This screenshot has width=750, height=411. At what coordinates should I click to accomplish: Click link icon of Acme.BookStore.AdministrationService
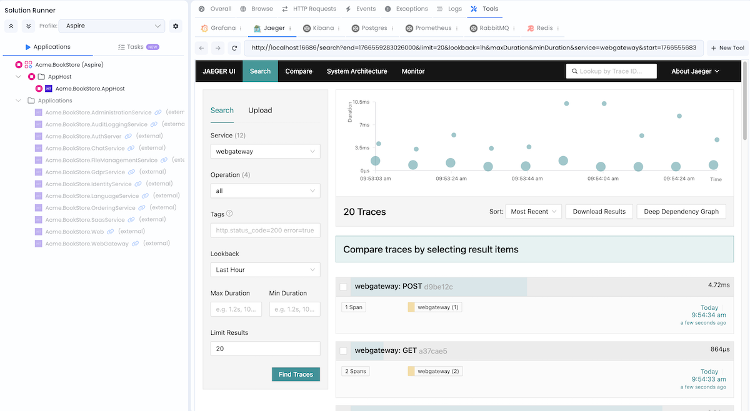(159, 112)
